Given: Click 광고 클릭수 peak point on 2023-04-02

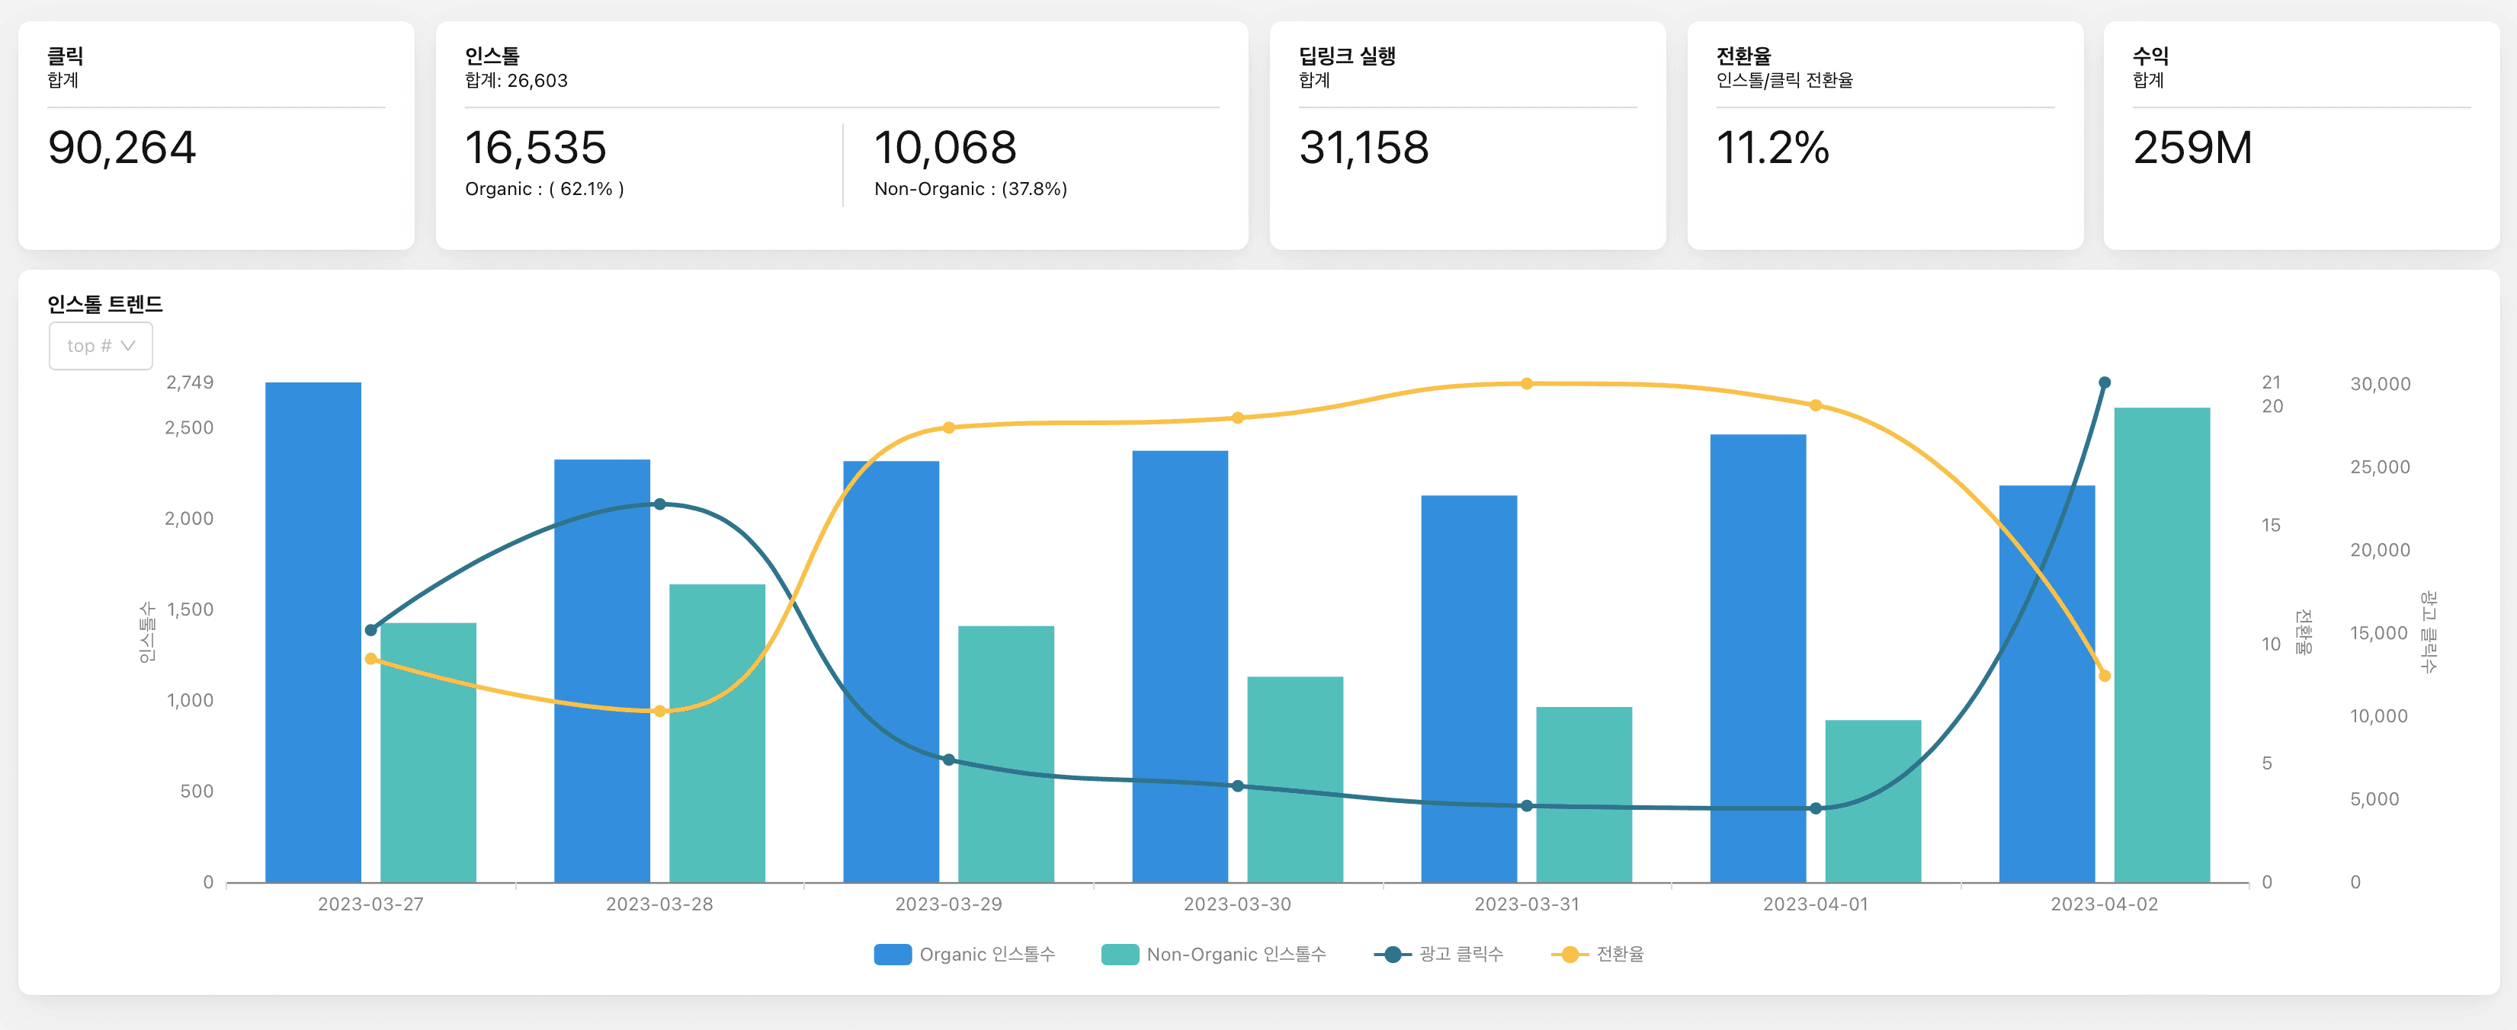Looking at the screenshot, I should tap(2105, 382).
